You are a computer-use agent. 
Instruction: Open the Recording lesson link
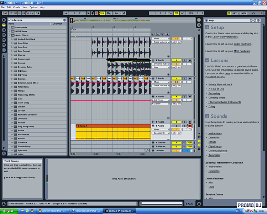(x=214, y=93)
